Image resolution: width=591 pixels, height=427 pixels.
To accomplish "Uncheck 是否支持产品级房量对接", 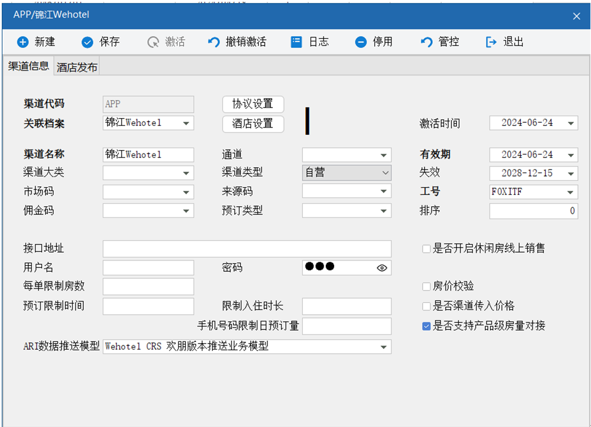I will [426, 326].
